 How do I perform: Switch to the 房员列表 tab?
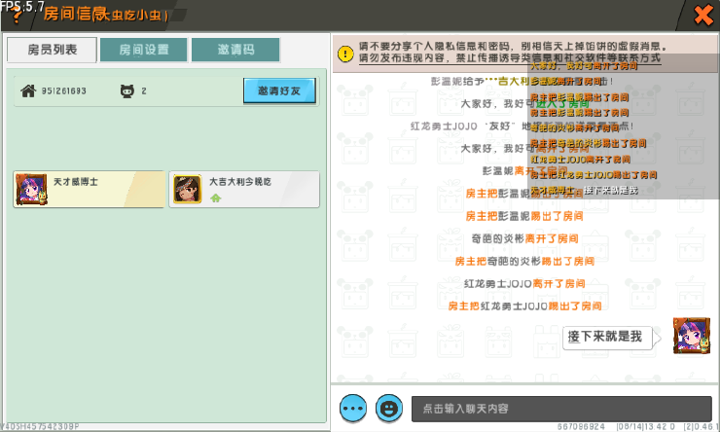pyautogui.click(x=51, y=50)
